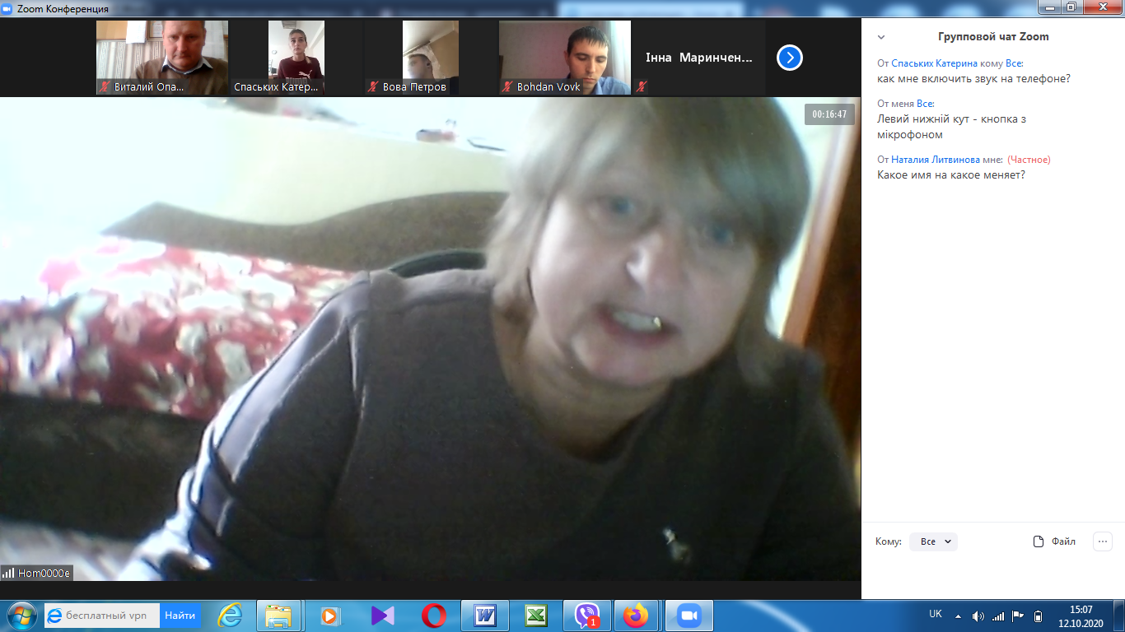Open the Кому recipient dropdown set to Все
Viewport: 1125px width, 632px height.
tap(934, 541)
